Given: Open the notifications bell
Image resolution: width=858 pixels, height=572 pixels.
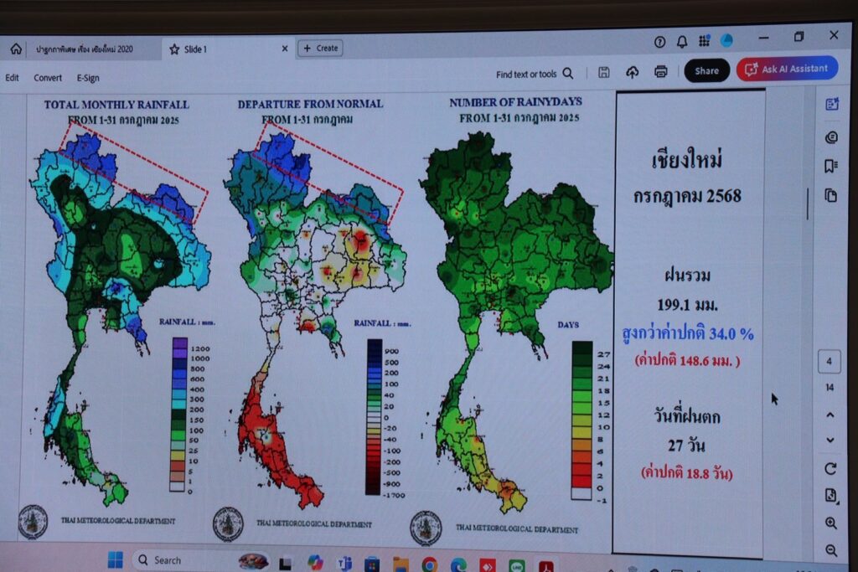Looking at the screenshot, I should pyautogui.click(x=681, y=42).
